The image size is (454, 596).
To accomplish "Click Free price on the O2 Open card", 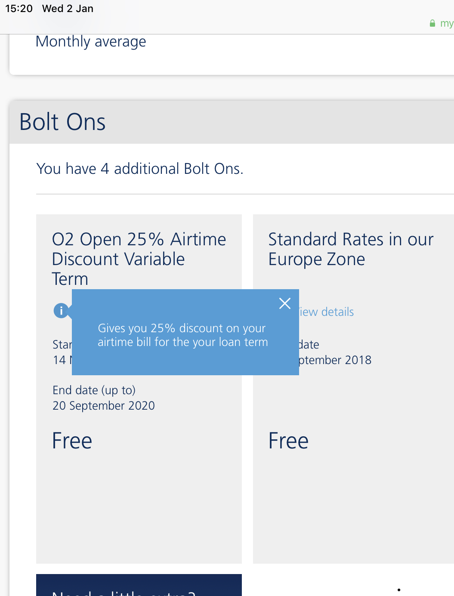I will (71, 440).
